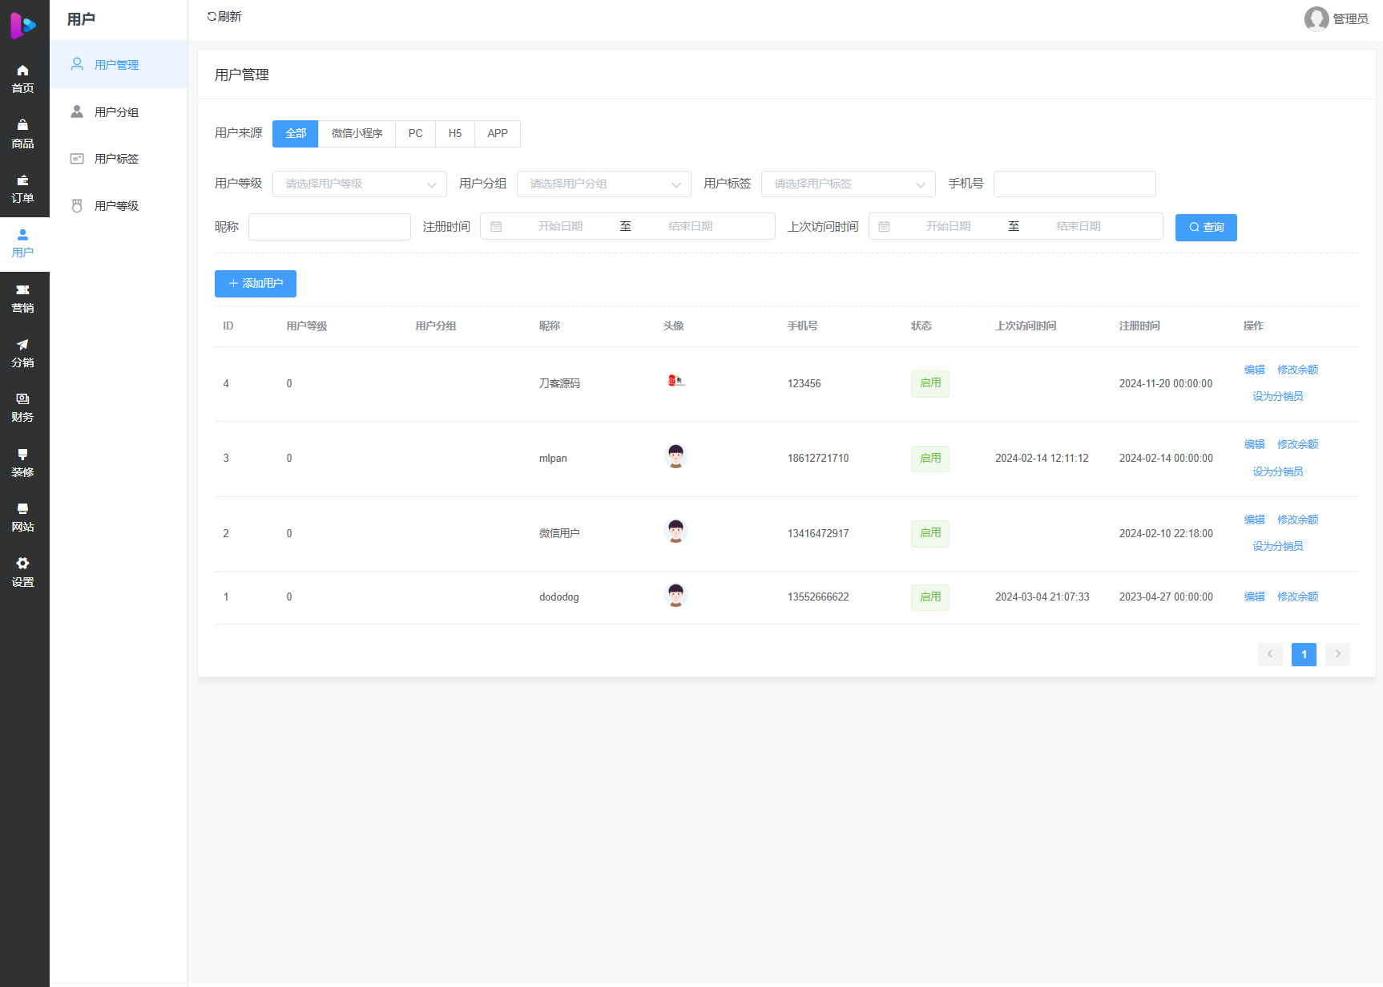1383x987 pixels.
Task: Click 设为分销员 for user mlpan
Action: click(x=1277, y=471)
